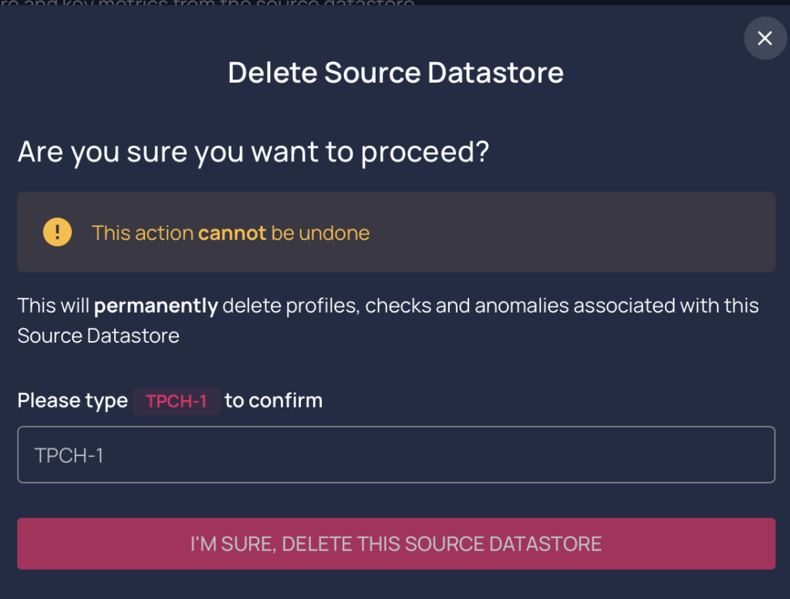Viewport: 790px width, 599px height.
Task: Close the Delete Source Datastore dialog
Action: [x=765, y=39]
